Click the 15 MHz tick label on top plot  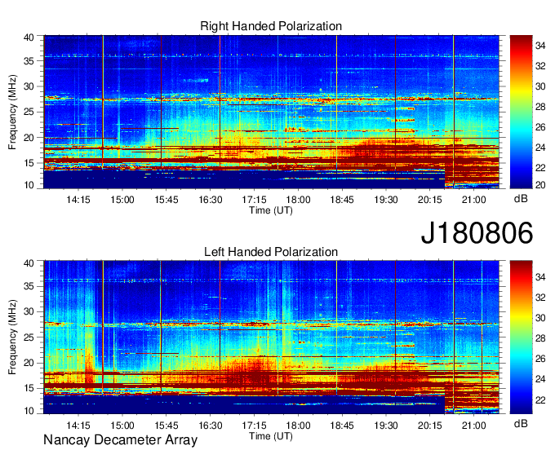(x=29, y=163)
